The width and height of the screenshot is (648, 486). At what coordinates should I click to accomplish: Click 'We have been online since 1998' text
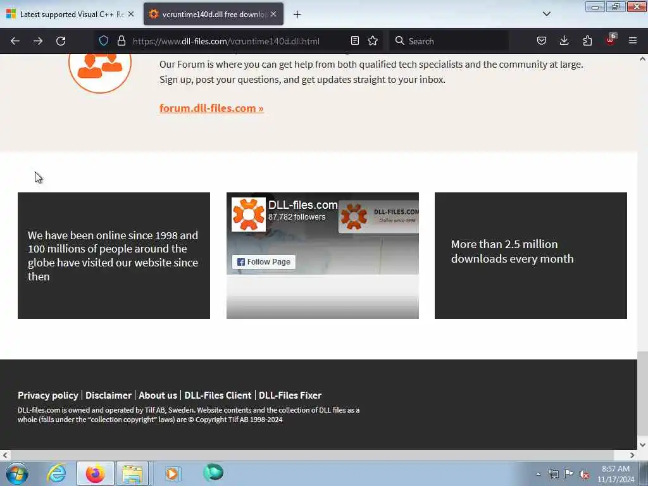pos(113,256)
